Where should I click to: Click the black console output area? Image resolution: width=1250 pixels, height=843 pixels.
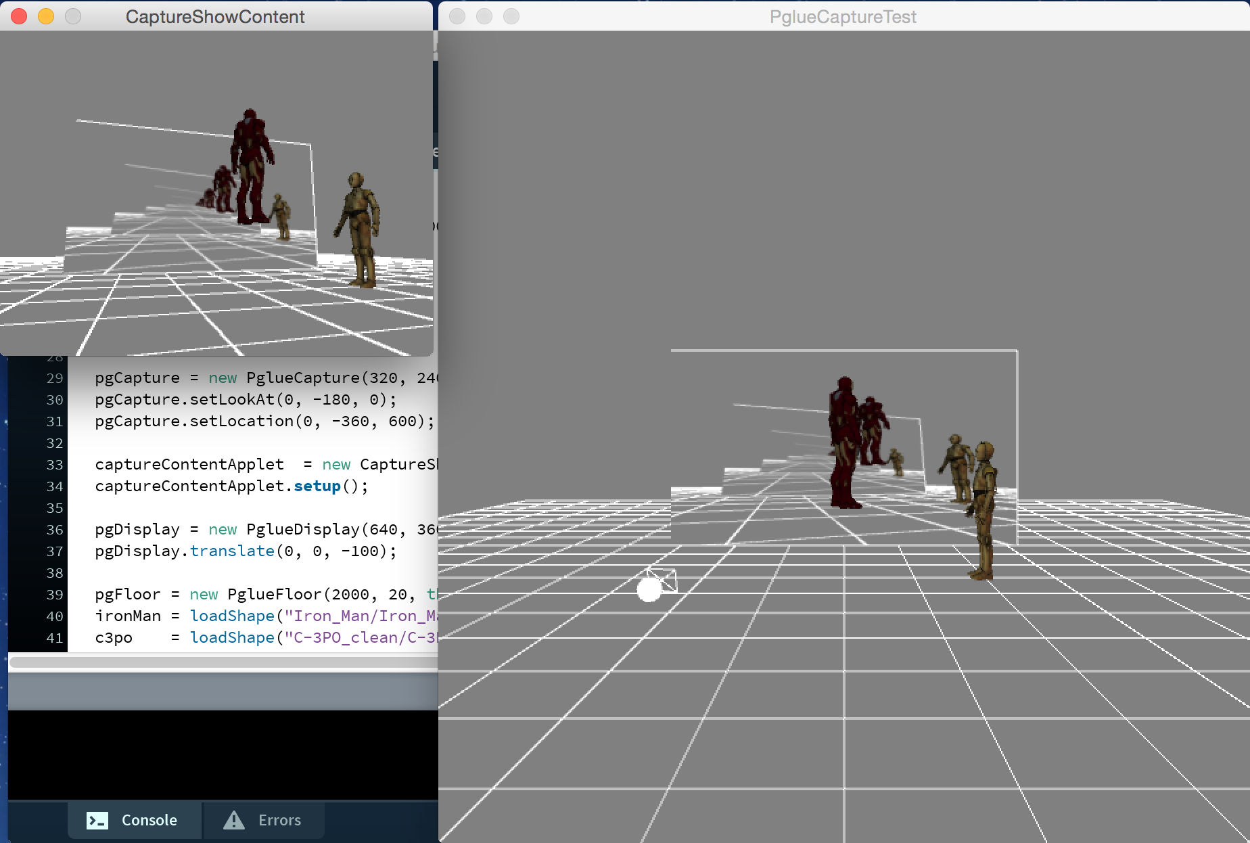click(x=223, y=754)
